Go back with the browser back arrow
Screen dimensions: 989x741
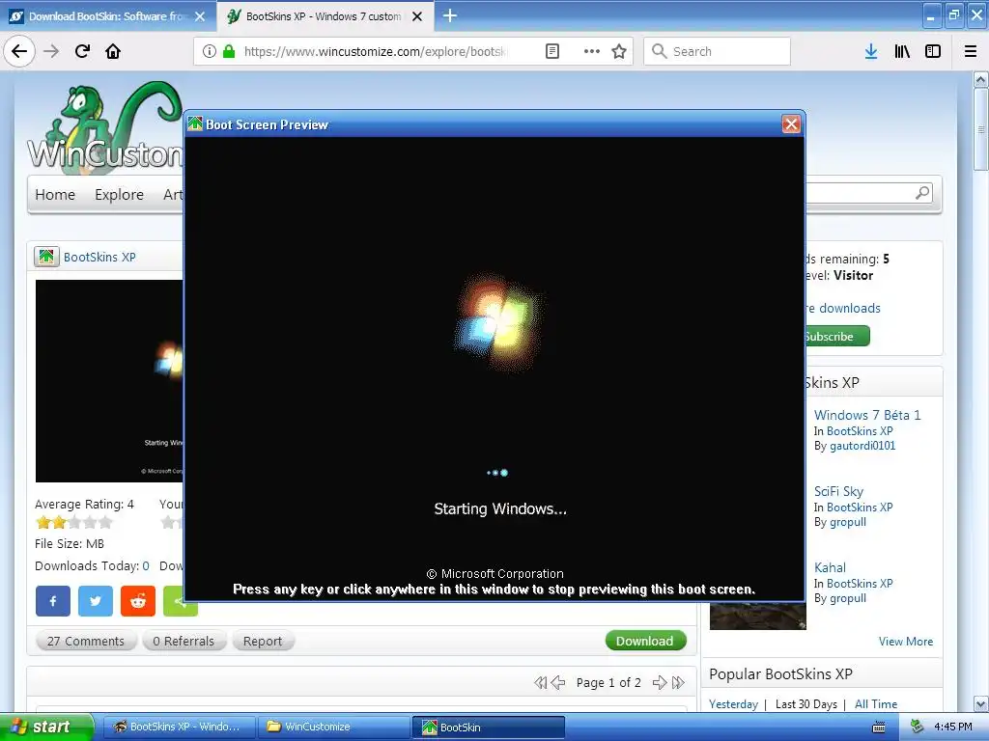[19, 51]
